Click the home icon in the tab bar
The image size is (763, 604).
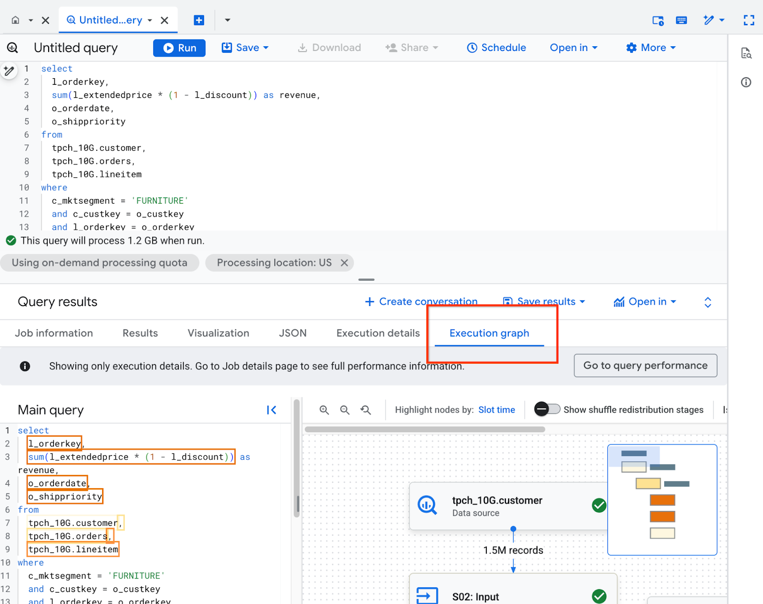[16, 20]
